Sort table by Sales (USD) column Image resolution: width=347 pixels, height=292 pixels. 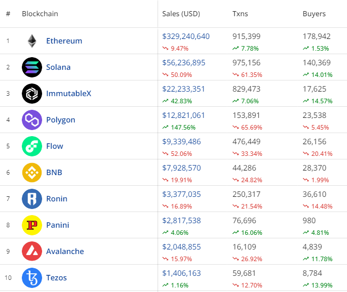tap(180, 14)
